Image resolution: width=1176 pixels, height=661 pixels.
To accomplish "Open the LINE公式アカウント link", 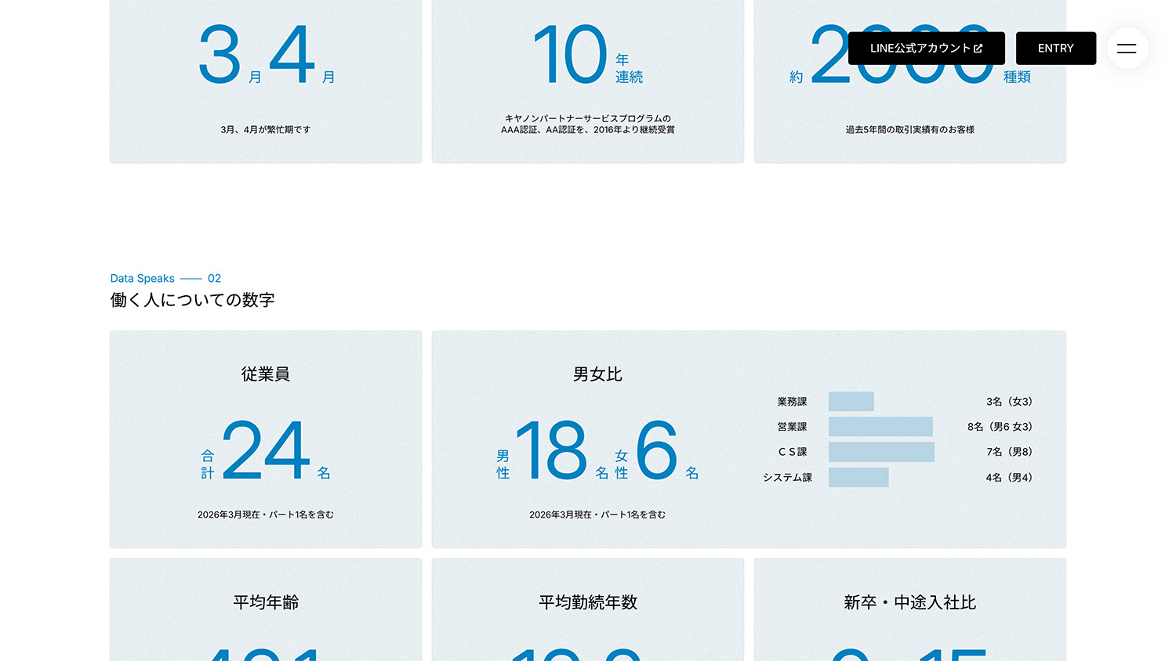I will point(926,49).
